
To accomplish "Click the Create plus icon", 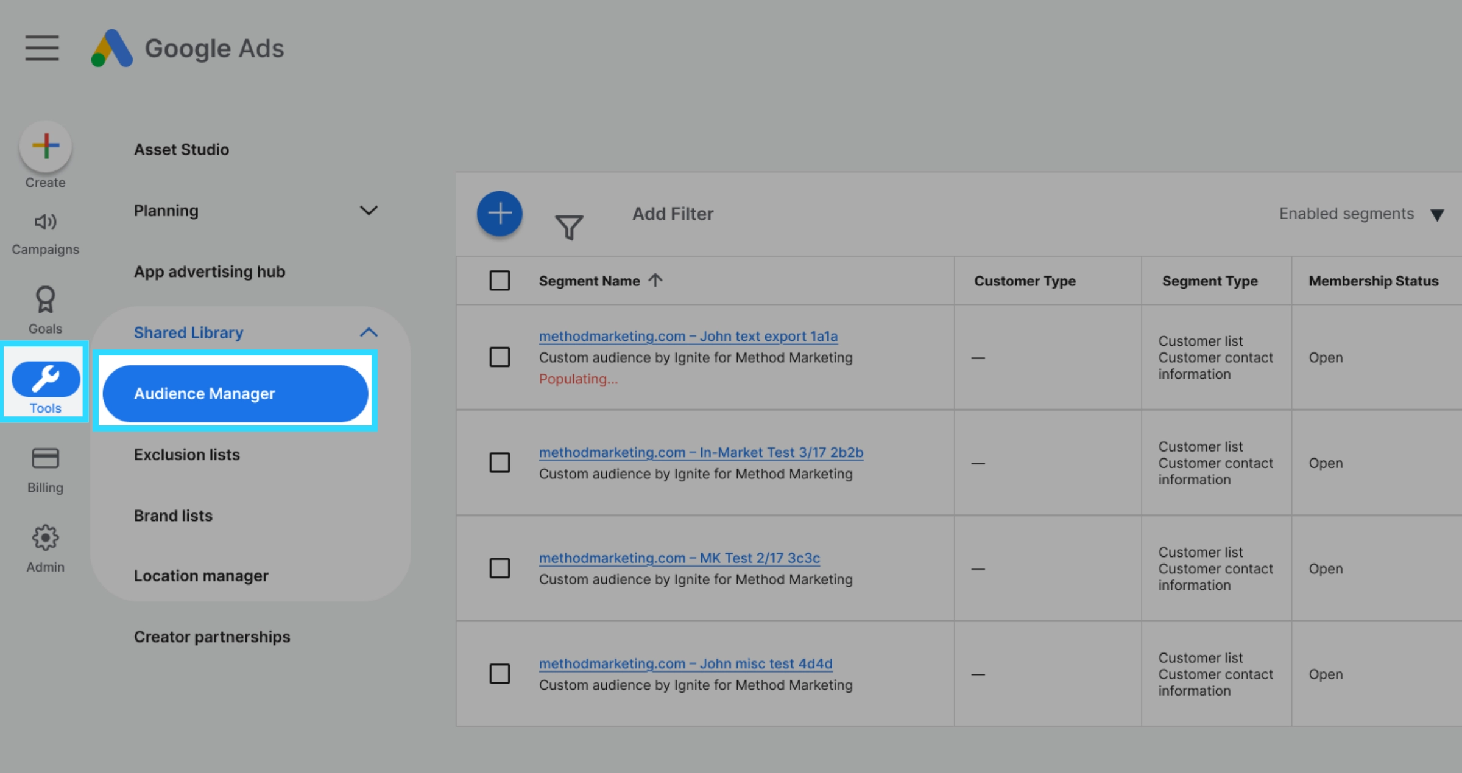I will [46, 146].
